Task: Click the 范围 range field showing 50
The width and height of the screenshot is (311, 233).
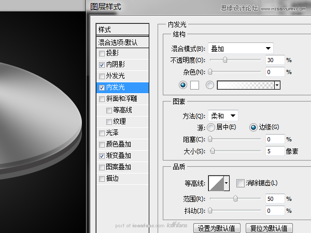Action: pyautogui.click(x=275, y=199)
